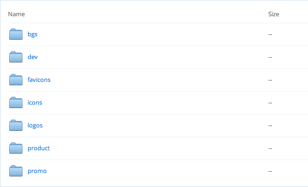Go to the logos folder link
Image resolution: width=308 pixels, height=187 pixels.
[35, 126]
